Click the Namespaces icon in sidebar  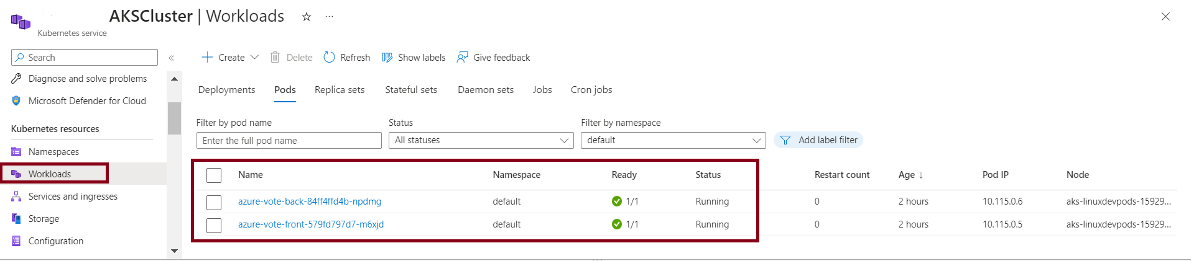click(x=16, y=152)
